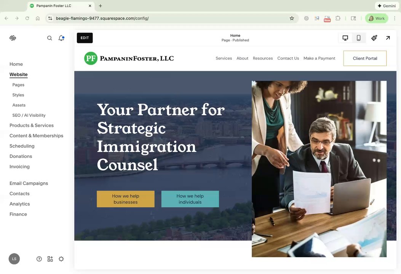Open Pages in the Website menu

(x=18, y=85)
